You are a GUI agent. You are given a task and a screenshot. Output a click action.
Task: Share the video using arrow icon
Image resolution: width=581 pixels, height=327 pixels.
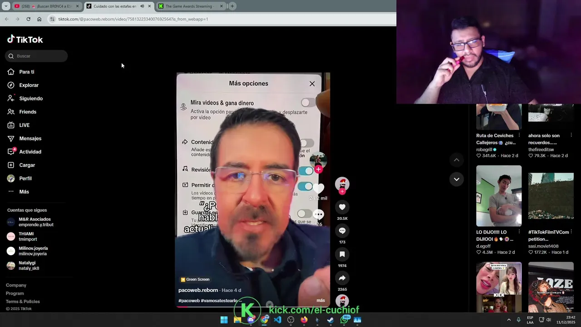tap(342, 278)
